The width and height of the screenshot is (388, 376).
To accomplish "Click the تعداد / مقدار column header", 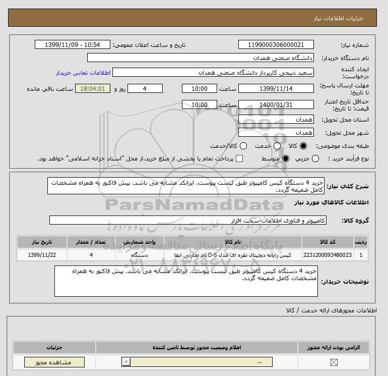I will [x=91, y=242].
